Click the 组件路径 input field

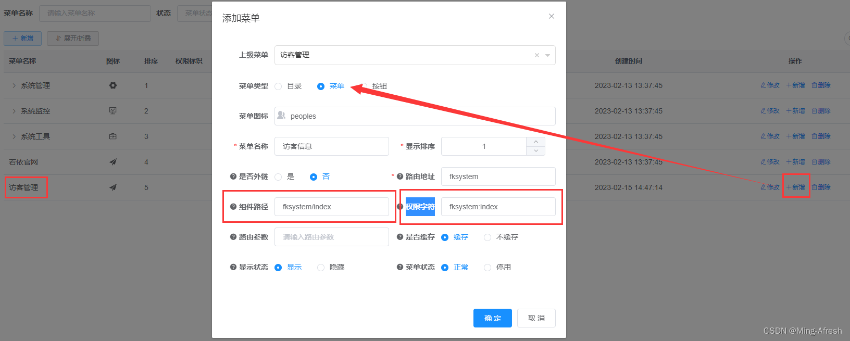click(331, 207)
